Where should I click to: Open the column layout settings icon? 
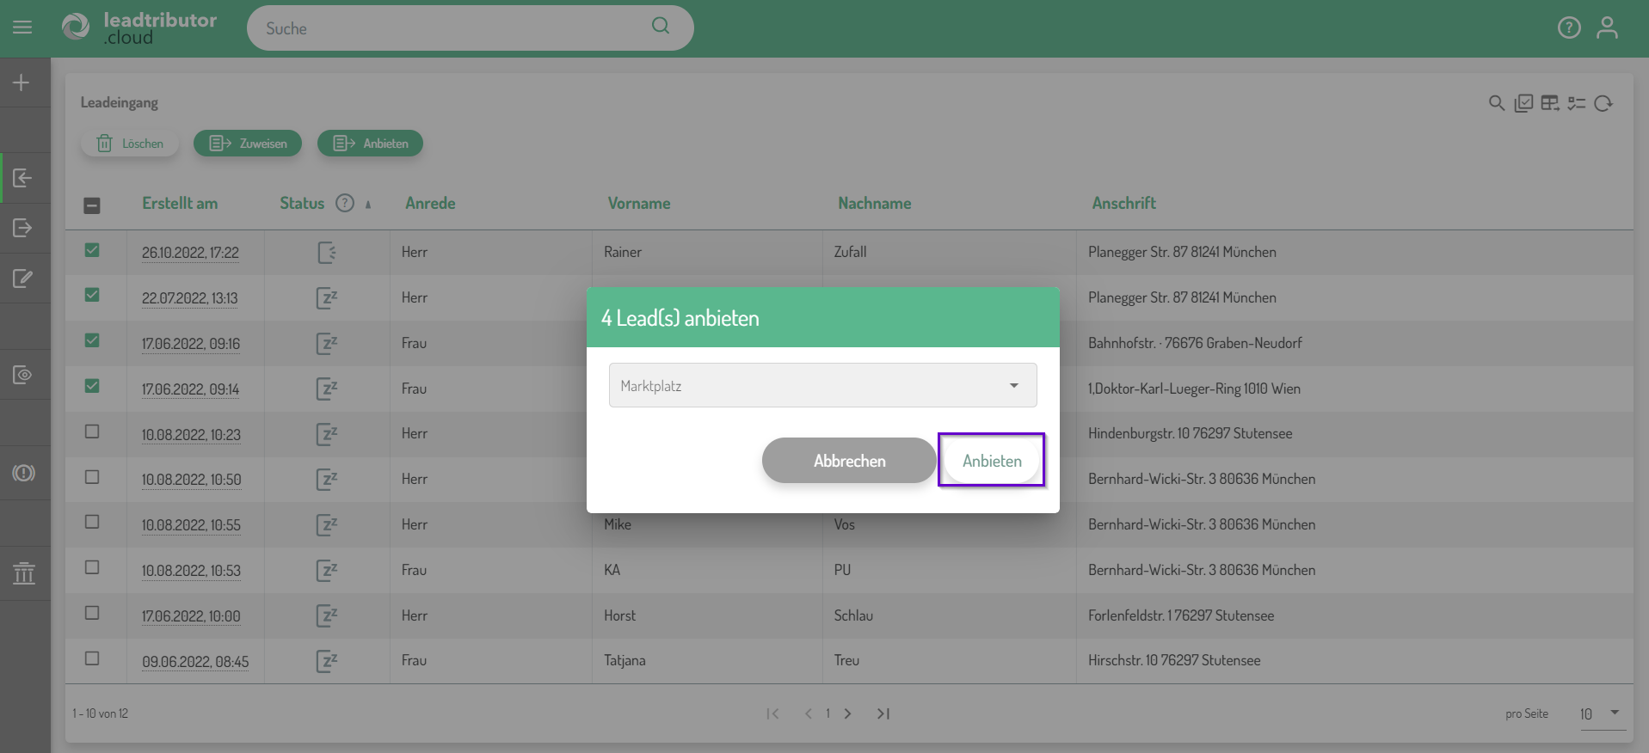[x=1550, y=103]
